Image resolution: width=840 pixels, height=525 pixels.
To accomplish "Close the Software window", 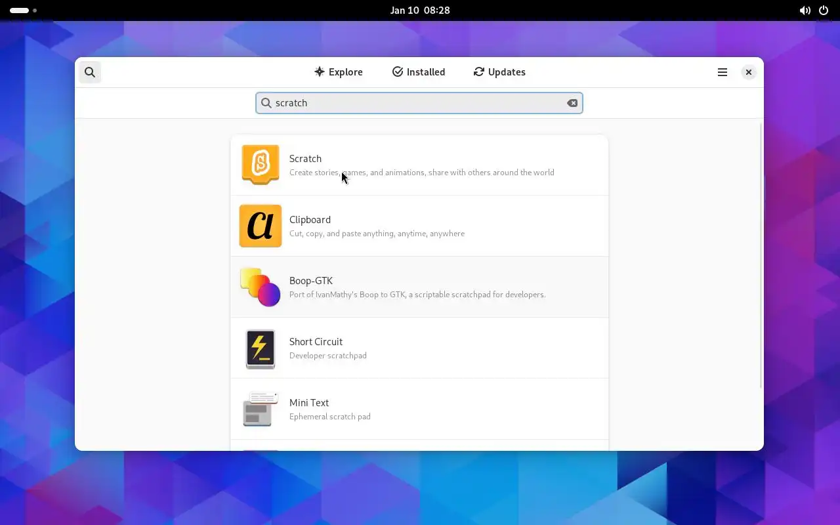I will coord(749,72).
